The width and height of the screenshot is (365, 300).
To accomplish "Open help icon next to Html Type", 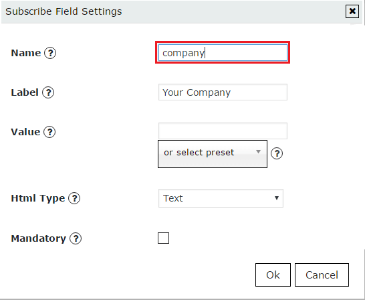I will (x=74, y=198).
